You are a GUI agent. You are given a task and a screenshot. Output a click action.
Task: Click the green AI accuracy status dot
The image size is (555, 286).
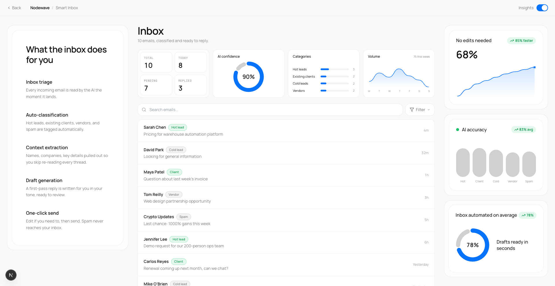[x=458, y=130]
